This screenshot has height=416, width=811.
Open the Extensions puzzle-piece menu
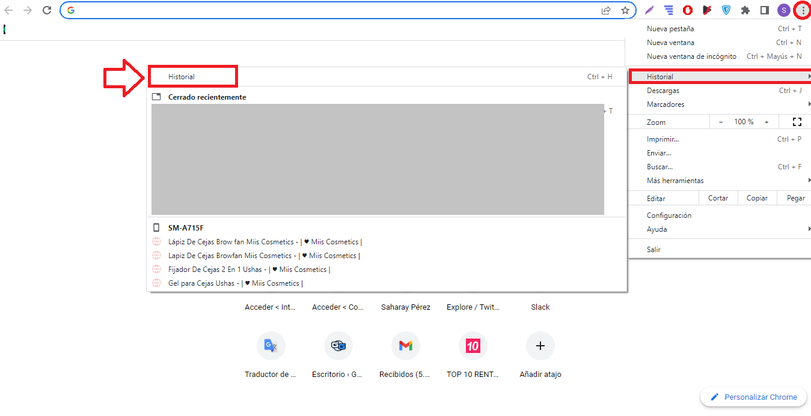[x=745, y=10]
